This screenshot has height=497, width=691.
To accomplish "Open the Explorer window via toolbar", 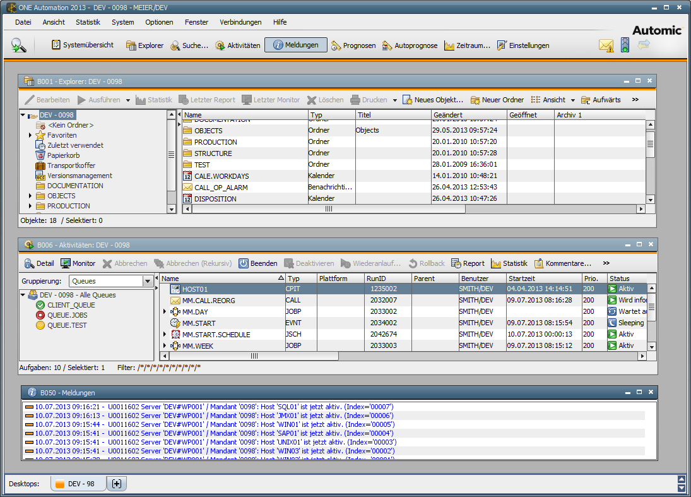I will pos(145,45).
